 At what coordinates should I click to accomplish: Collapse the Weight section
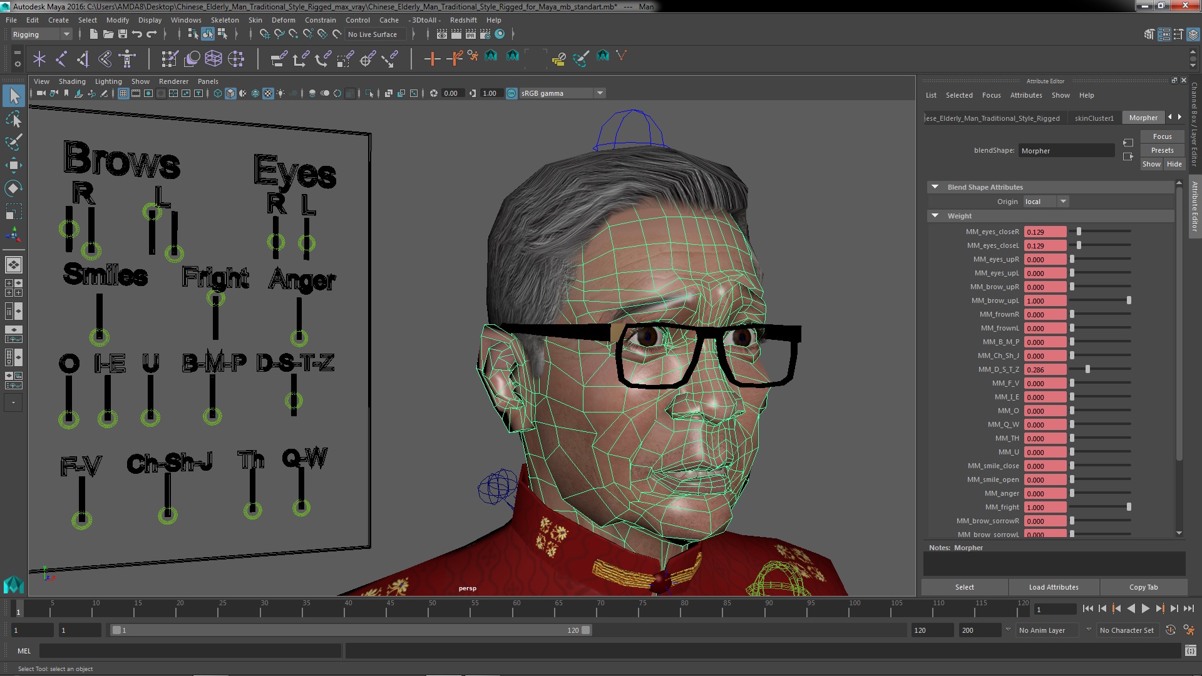coord(935,215)
